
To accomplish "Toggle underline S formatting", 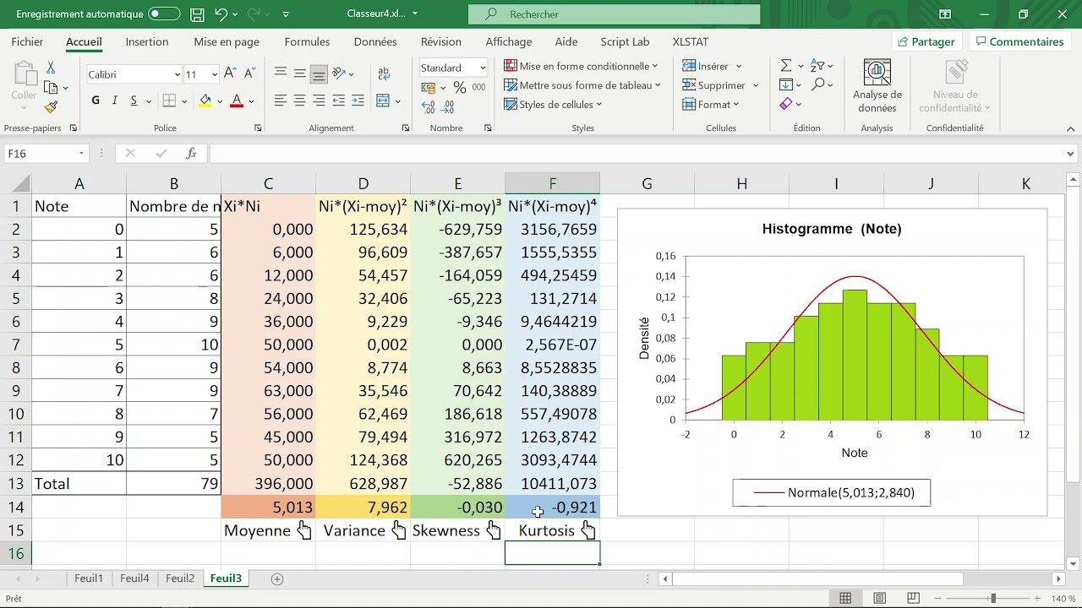I will (x=134, y=100).
